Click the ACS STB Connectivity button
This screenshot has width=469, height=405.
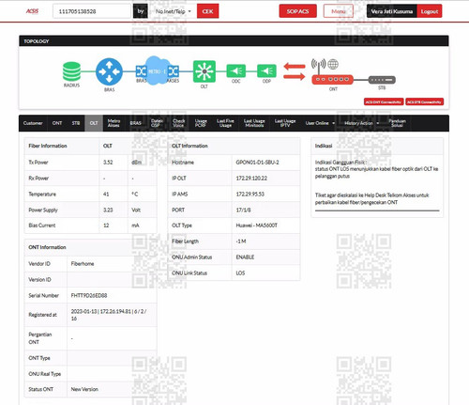click(424, 101)
